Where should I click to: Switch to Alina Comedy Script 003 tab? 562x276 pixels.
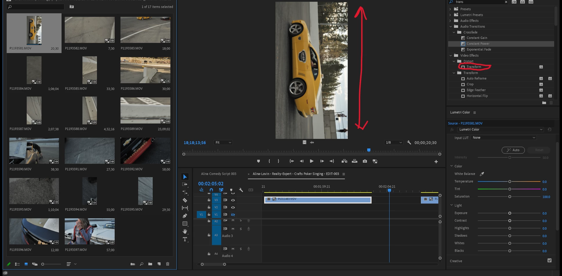pyautogui.click(x=219, y=174)
